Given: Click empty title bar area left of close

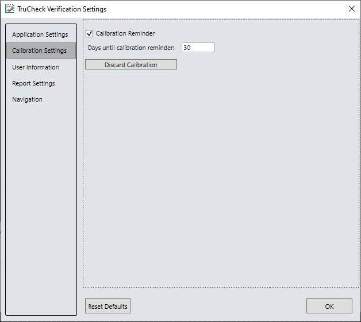Looking at the screenshot, I should (230, 9).
